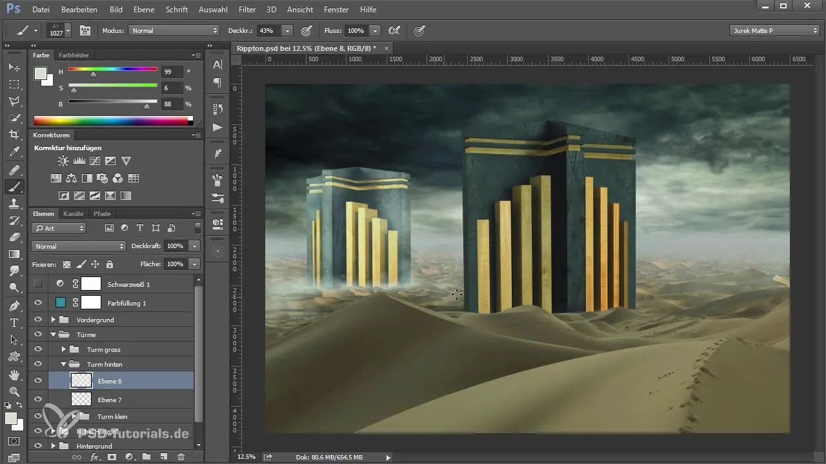Expand the Turm gross group
Screen dimensions: 826x464
tap(64, 349)
